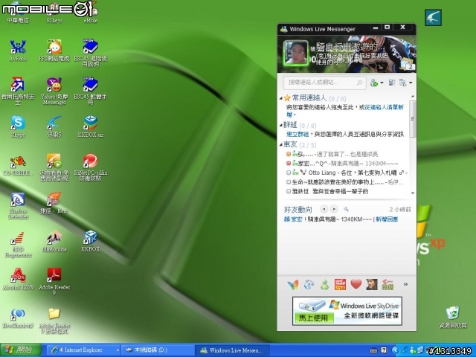The height and width of the screenshot is (357, 476).
Task: Open the CG-USBPH desktop shortcut
Action: pos(18,165)
